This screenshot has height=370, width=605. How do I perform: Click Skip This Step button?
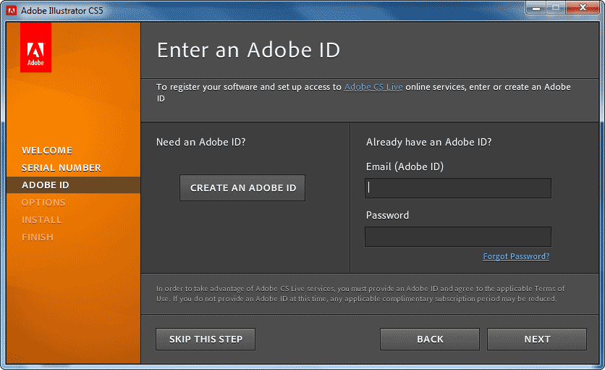pos(206,339)
